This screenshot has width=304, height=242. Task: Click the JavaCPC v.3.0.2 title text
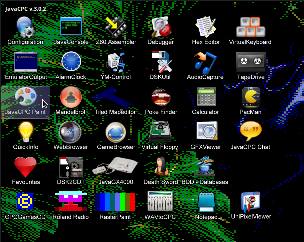click(26, 9)
